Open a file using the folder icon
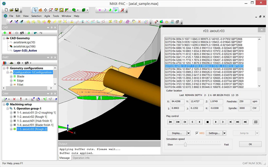The image size is (268, 167). pyautogui.click(x=12, y=10)
